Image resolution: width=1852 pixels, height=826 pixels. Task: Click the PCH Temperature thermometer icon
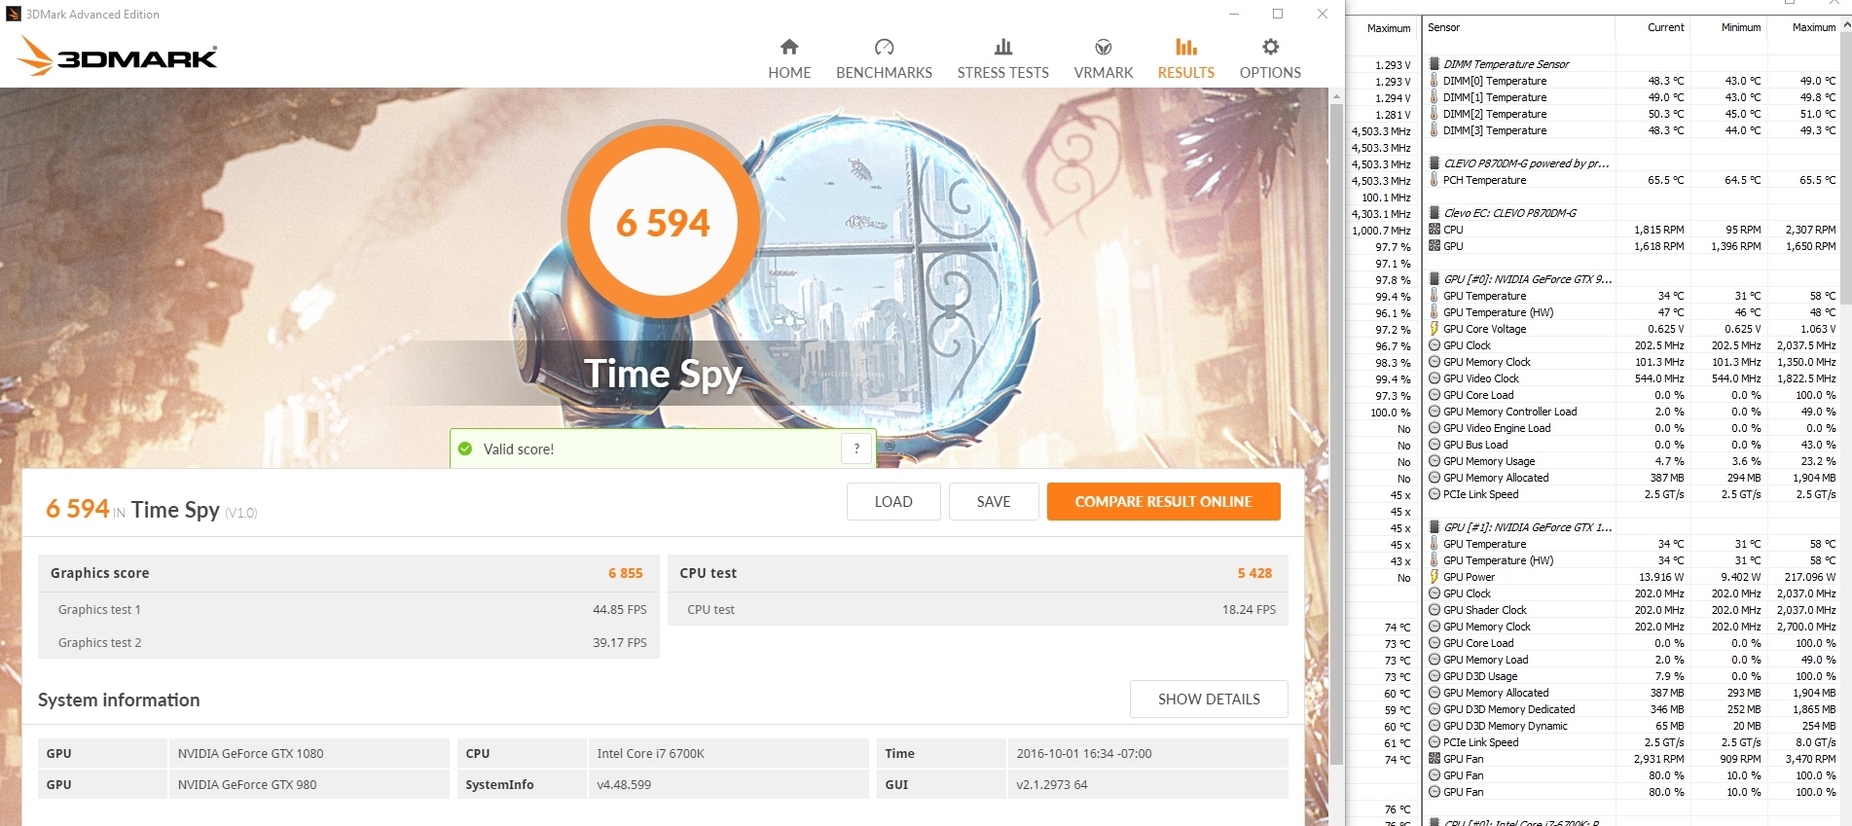[1434, 180]
